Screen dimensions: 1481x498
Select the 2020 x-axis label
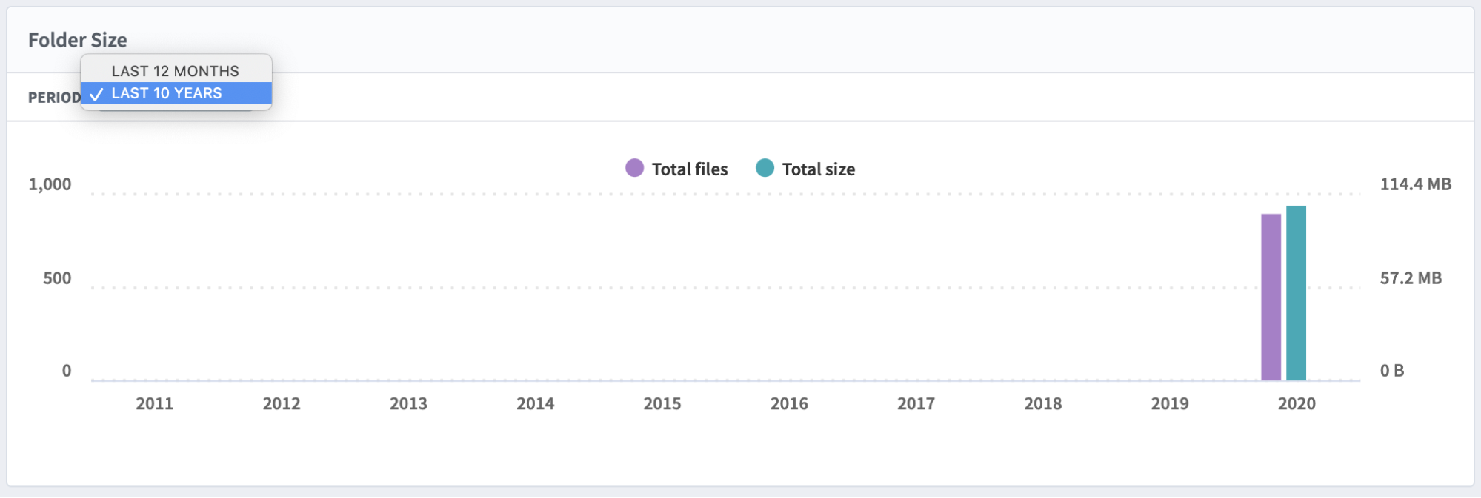coord(1296,403)
